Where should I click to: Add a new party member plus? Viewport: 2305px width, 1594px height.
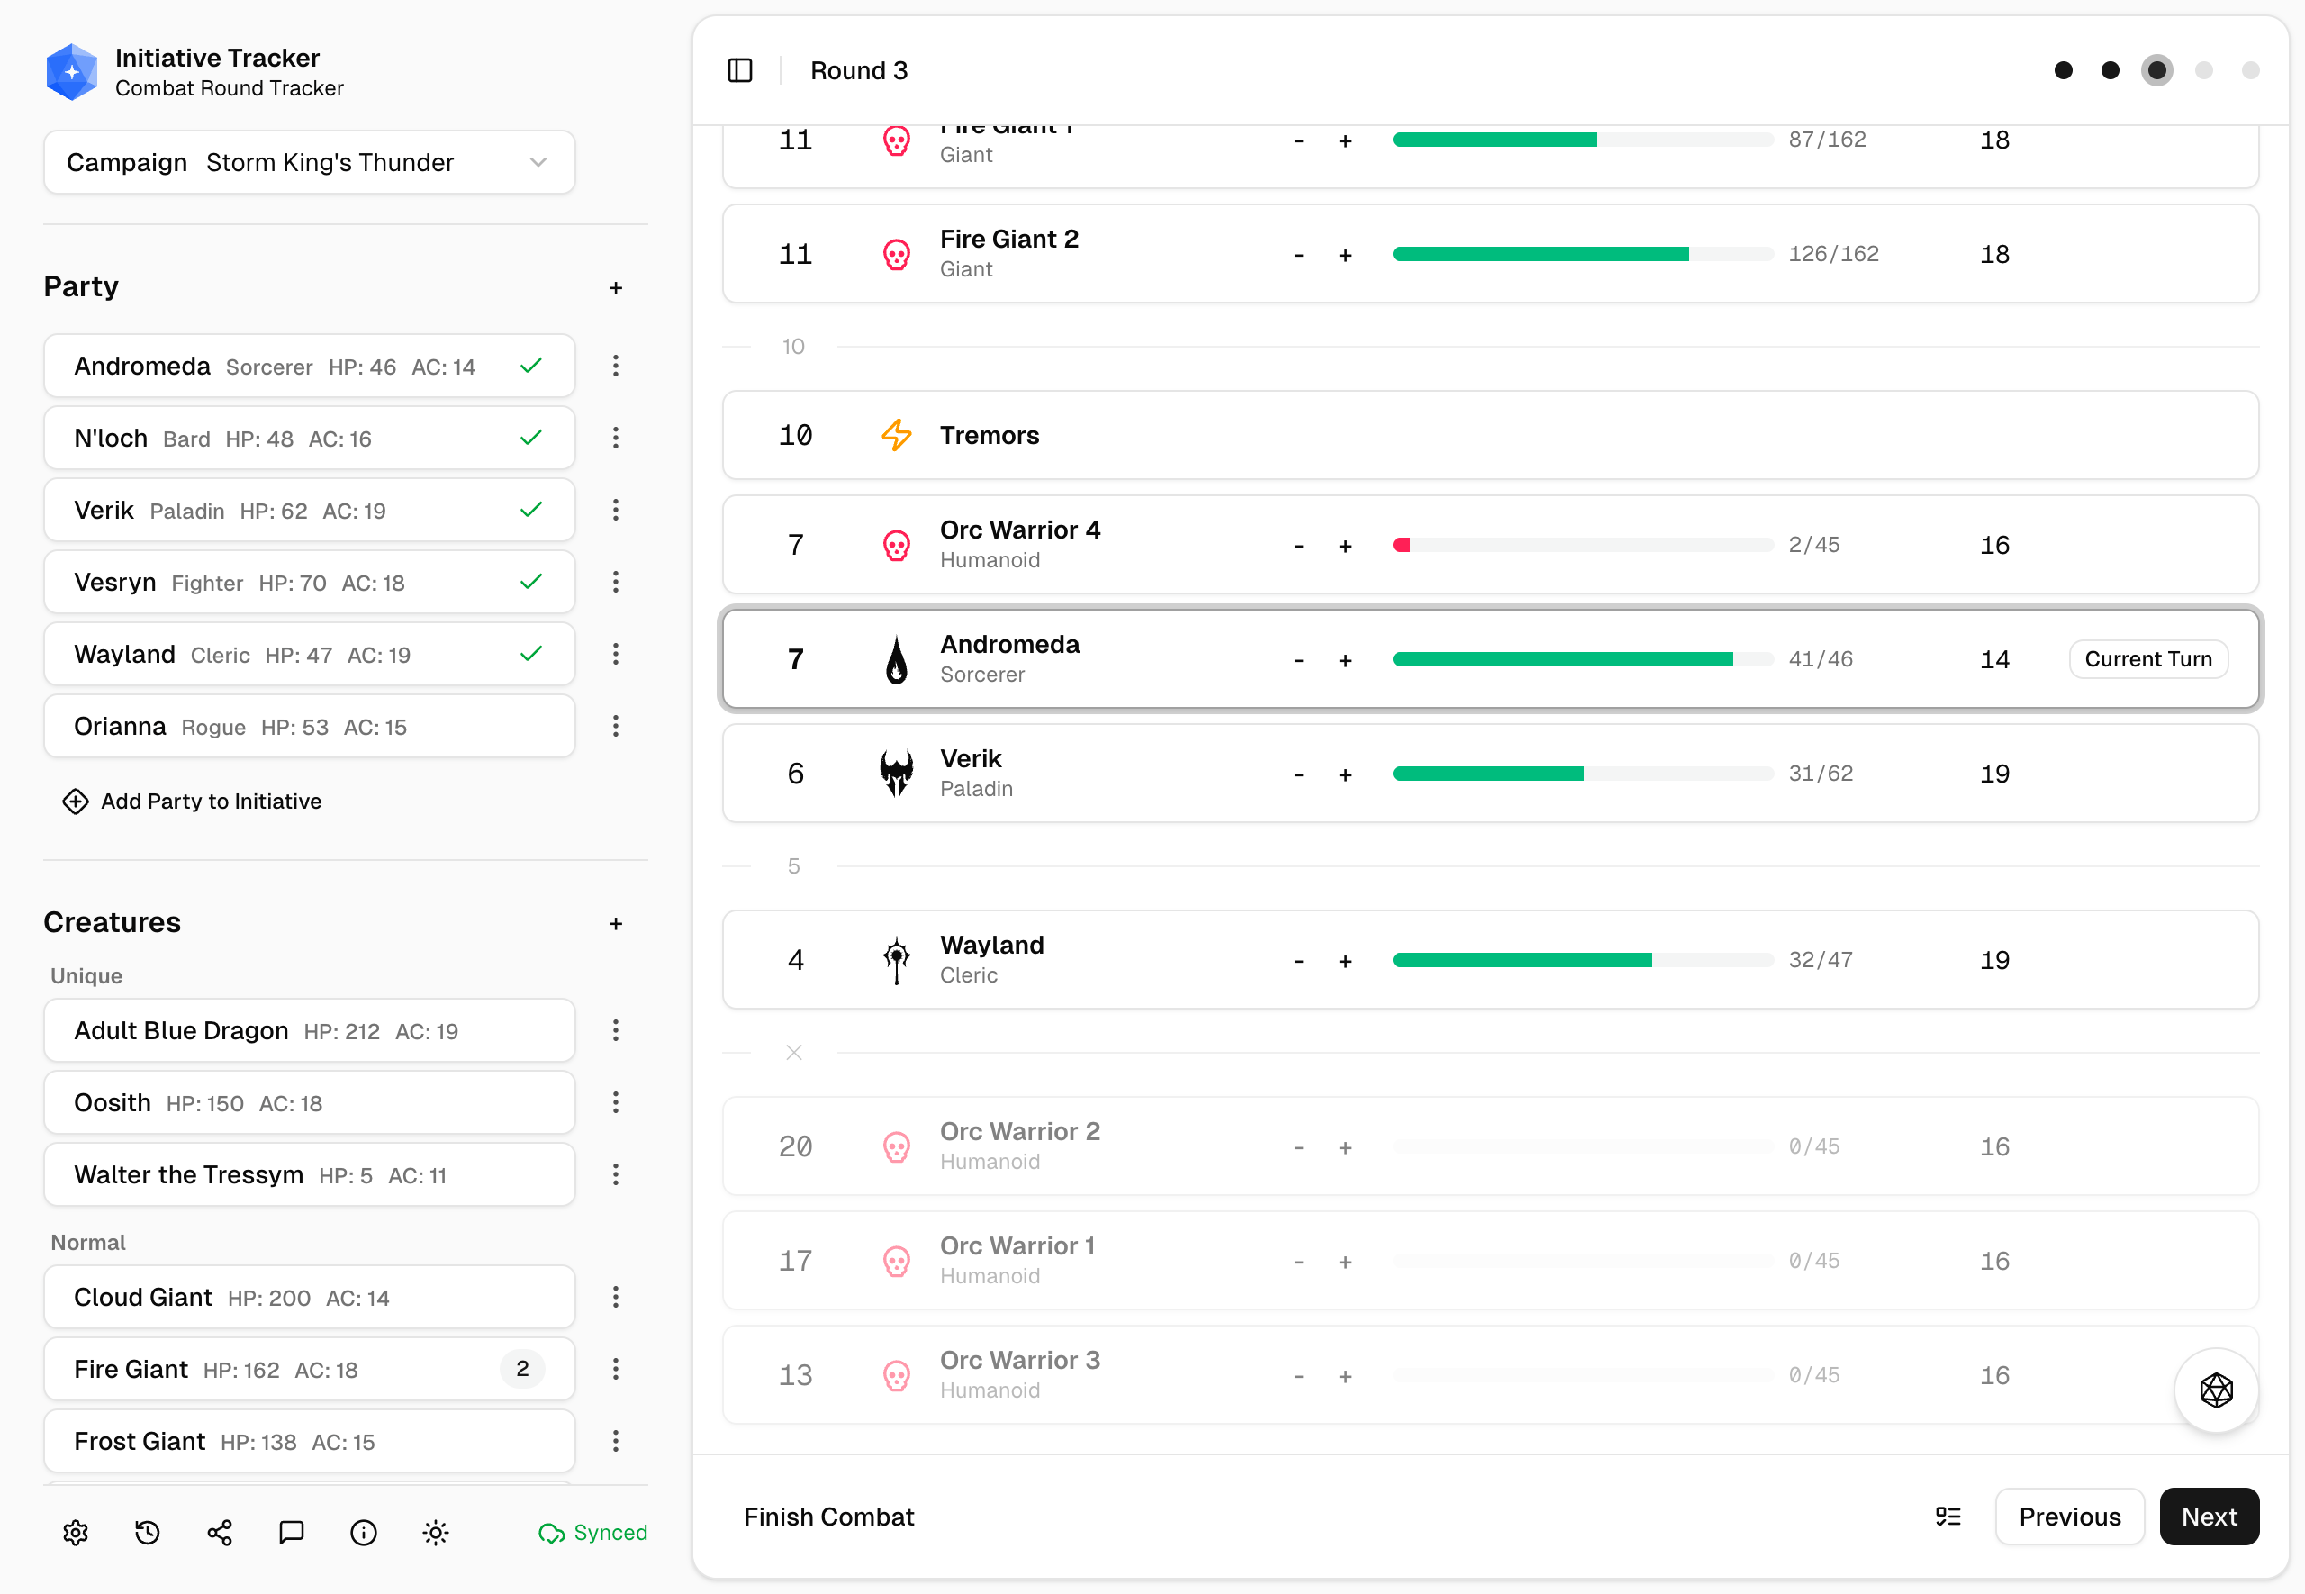click(x=616, y=287)
